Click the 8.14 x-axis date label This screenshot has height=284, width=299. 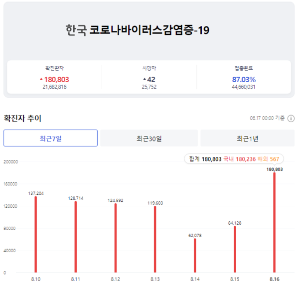195,279
